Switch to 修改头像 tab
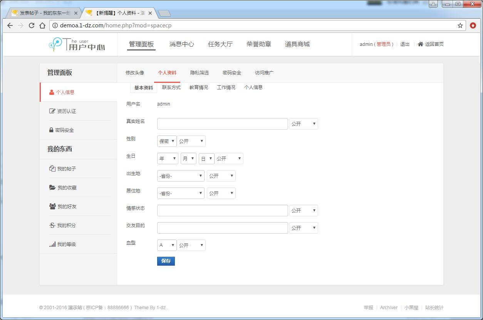This screenshot has height=320, width=483. click(x=135, y=72)
